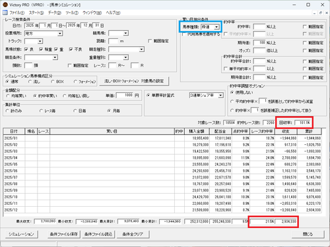Click the document icon left of ファイル menu
Image resolution: width=330 pixels, height=247 pixels.
point(5,13)
